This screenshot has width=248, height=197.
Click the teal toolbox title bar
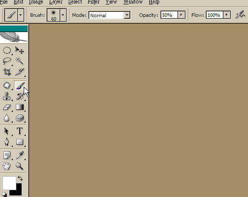(x=14, y=29)
